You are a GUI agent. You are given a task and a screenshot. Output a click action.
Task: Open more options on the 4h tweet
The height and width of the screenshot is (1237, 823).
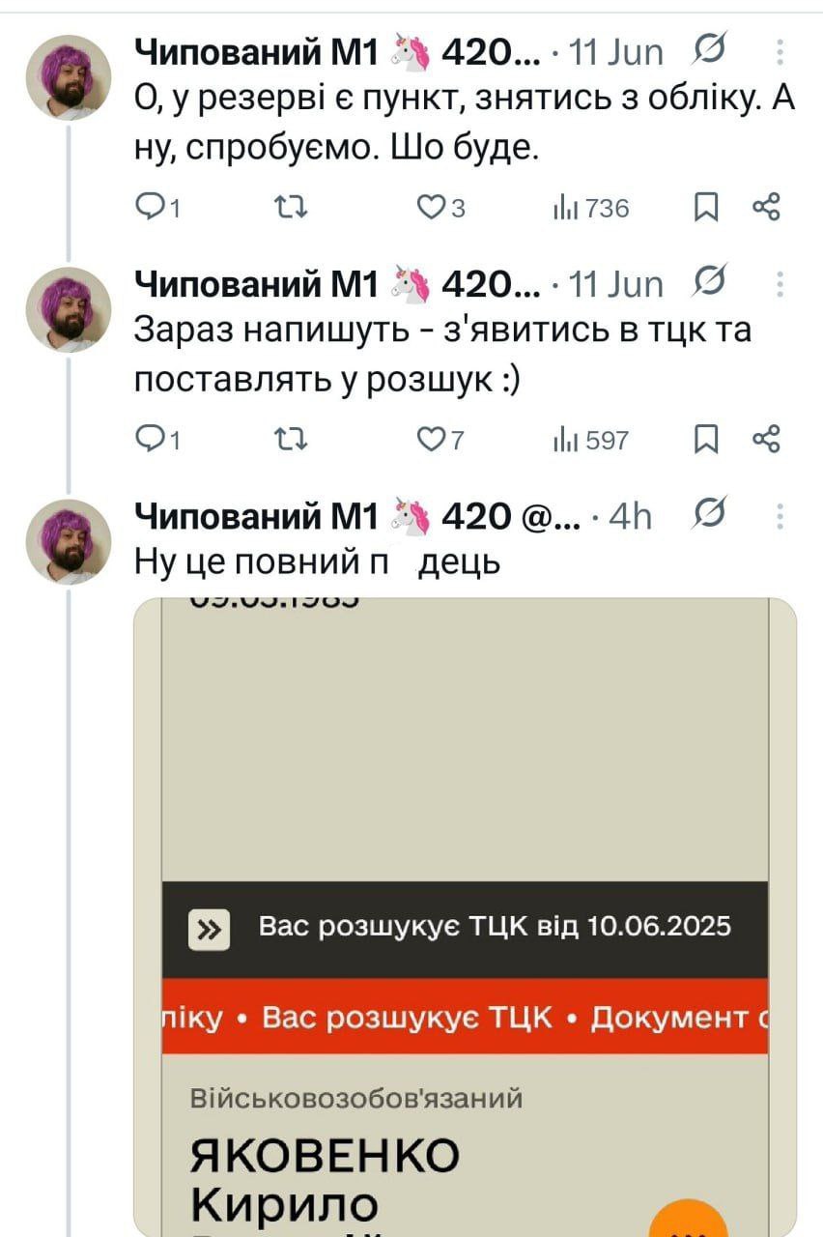click(x=780, y=519)
